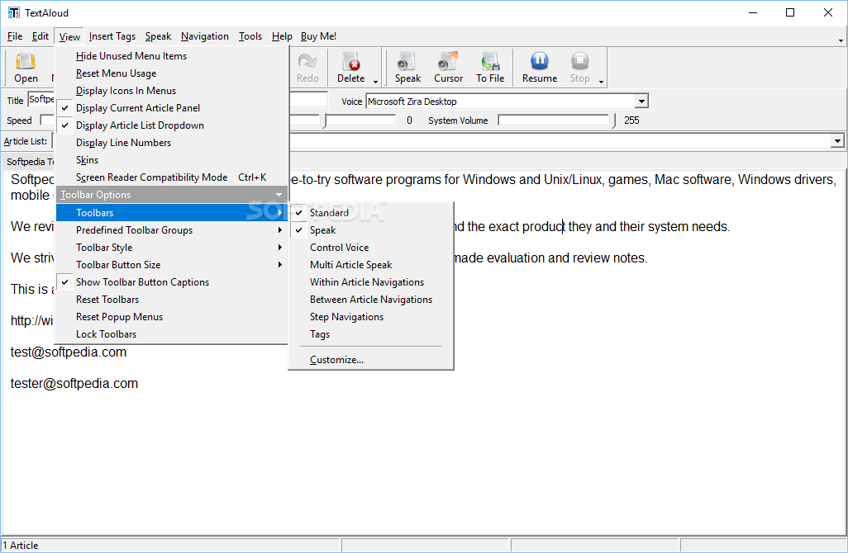848x553 pixels.
Task: Open the Help menu
Action: (282, 36)
